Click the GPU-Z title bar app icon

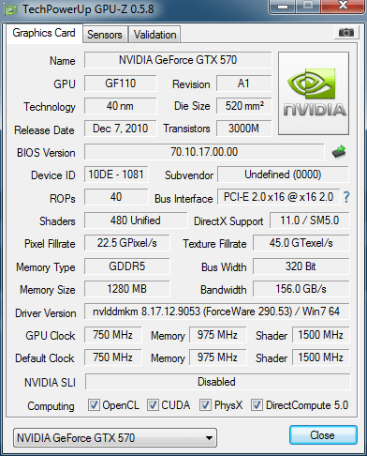pyautogui.click(x=11, y=9)
